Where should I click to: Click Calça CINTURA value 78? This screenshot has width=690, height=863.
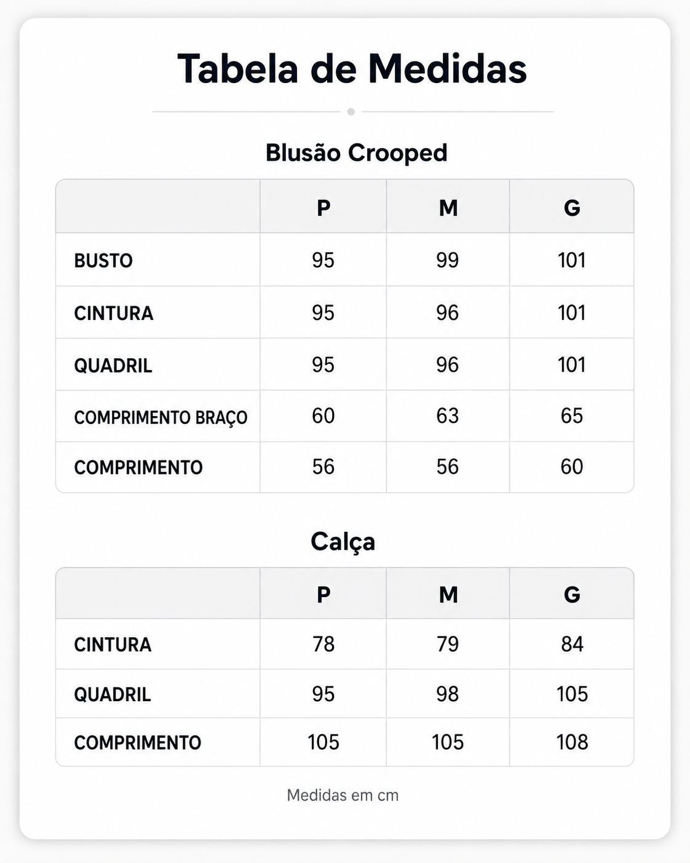[323, 644]
